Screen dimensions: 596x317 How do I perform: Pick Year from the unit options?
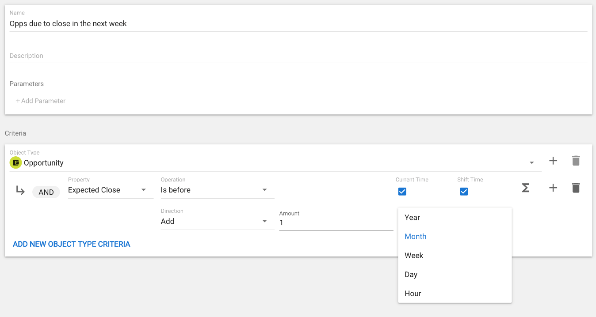click(412, 218)
